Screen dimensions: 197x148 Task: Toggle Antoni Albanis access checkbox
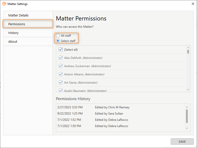[61, 74]
